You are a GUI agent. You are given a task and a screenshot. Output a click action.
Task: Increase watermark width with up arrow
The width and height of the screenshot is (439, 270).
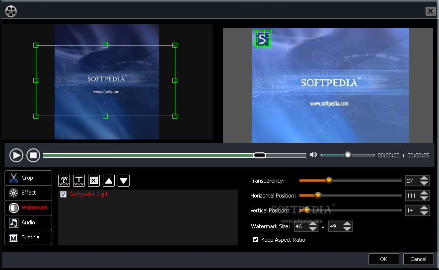point(313,223)
